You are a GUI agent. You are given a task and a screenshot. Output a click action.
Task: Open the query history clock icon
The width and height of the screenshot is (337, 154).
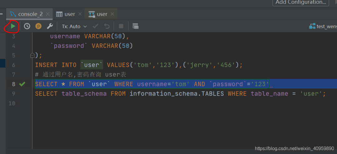pyautogui.click(x=27, y=26)
